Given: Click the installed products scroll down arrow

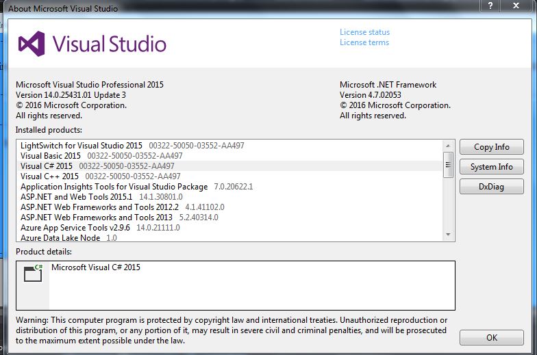Looking at the screenshot, I should click(x=448, y=235).
